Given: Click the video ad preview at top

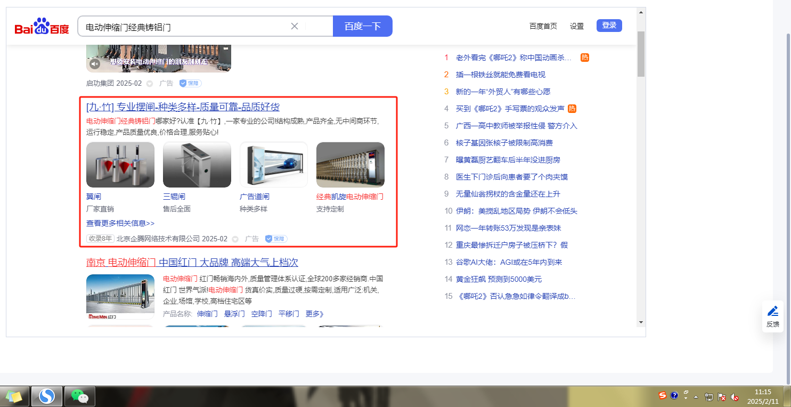Looking at the screenshot, I should click(x=159, y=58).
